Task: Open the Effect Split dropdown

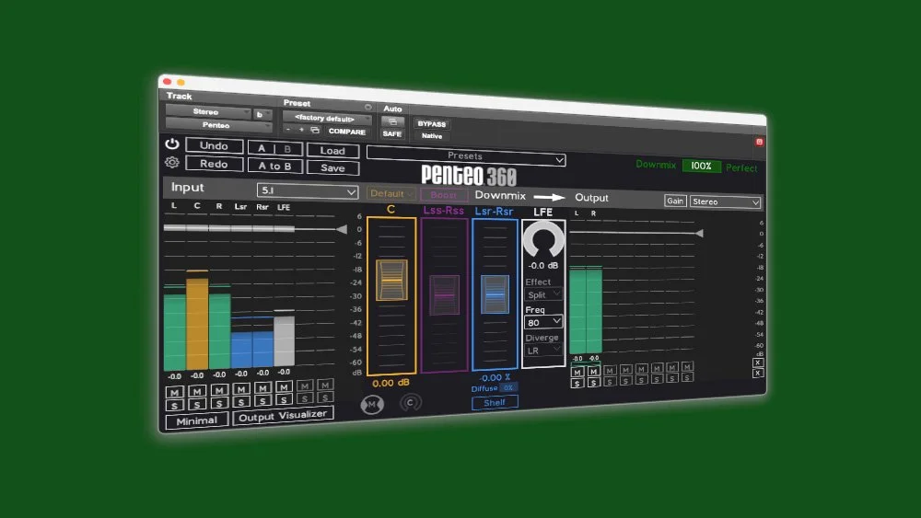Action: coord(543,294)
